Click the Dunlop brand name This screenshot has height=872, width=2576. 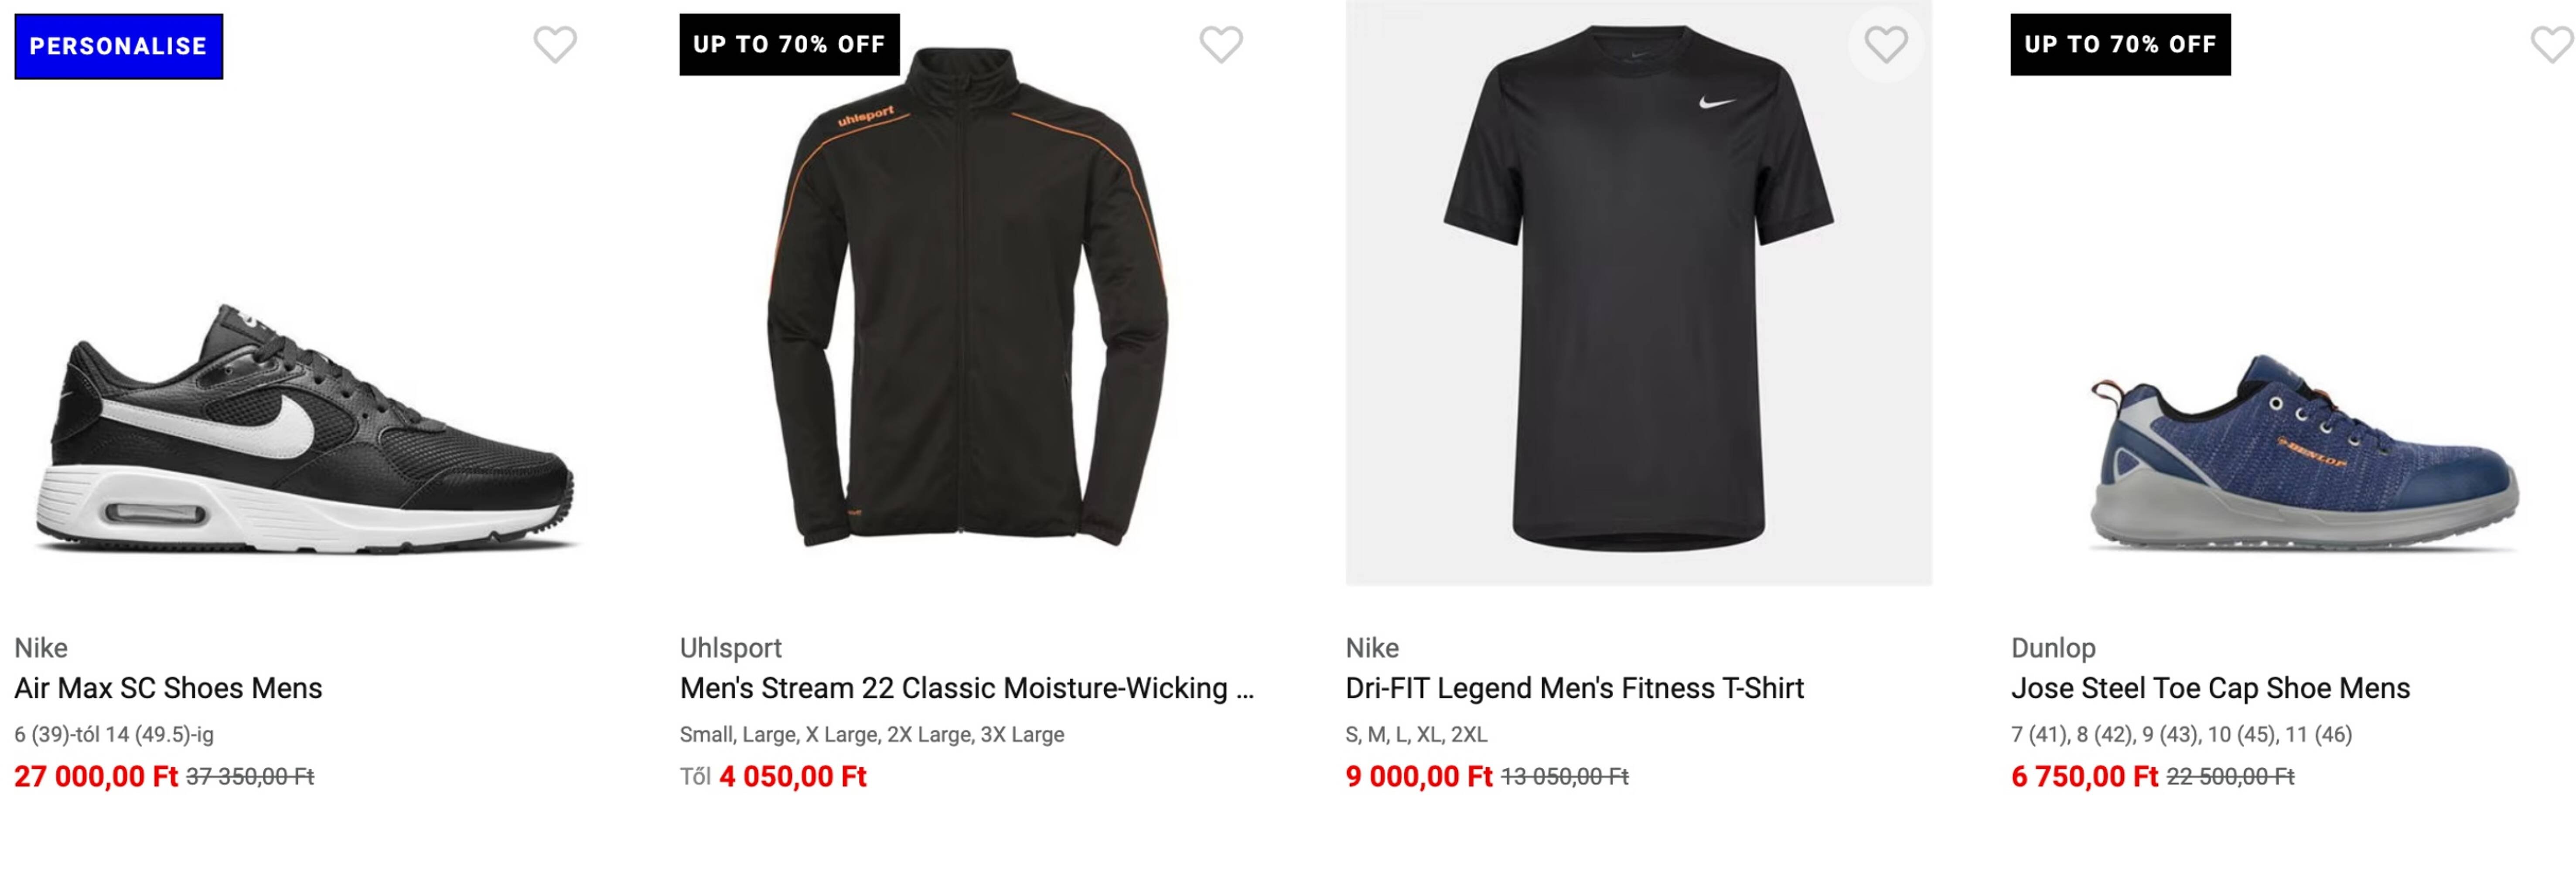2054,648
